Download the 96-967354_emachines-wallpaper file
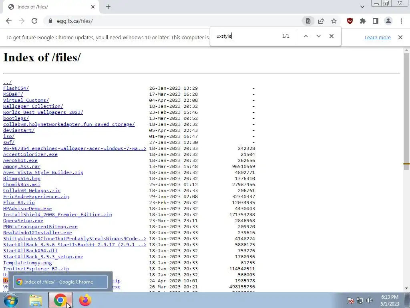This screenshot has width=410, height=308. (75, 148)
